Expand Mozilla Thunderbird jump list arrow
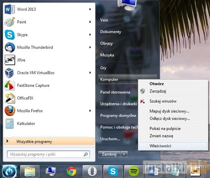210x178 pixels. click(x=90, y=47)
